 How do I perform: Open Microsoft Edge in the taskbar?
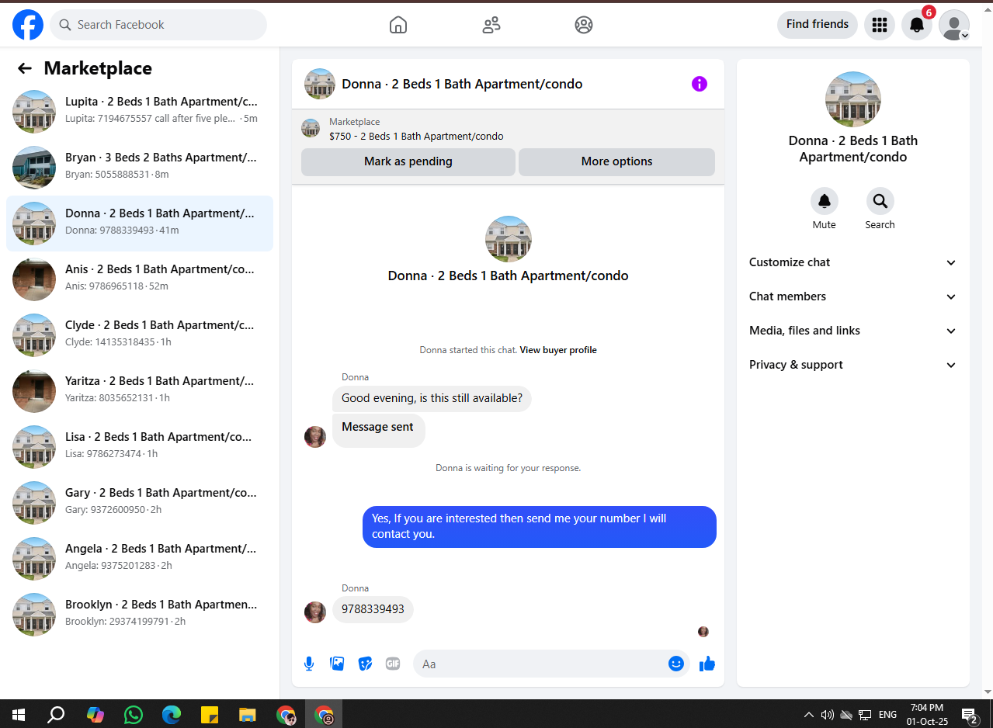point(172,715)
